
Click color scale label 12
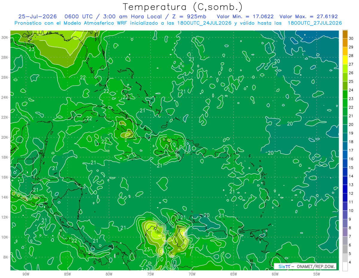(x=351, y=193)
